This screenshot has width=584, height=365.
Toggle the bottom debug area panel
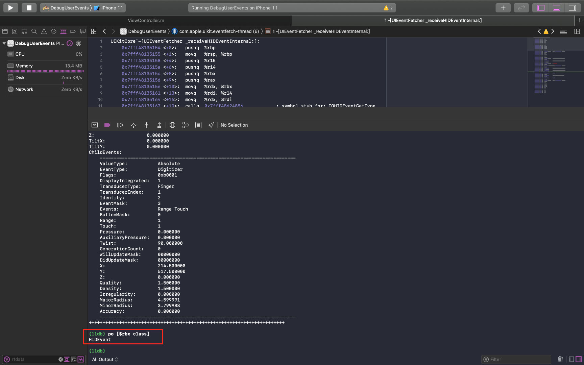tap(556, 8)
